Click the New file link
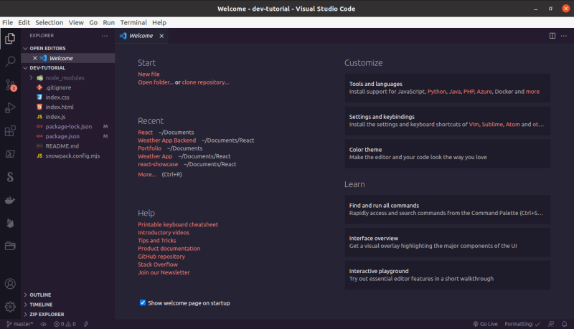Image resolution: width=574 pixels, height=329 pixels. point(149,75)
